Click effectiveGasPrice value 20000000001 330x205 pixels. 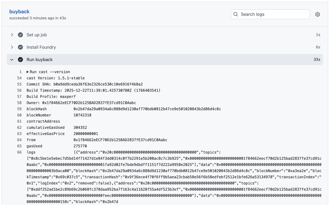coord(86,134)
